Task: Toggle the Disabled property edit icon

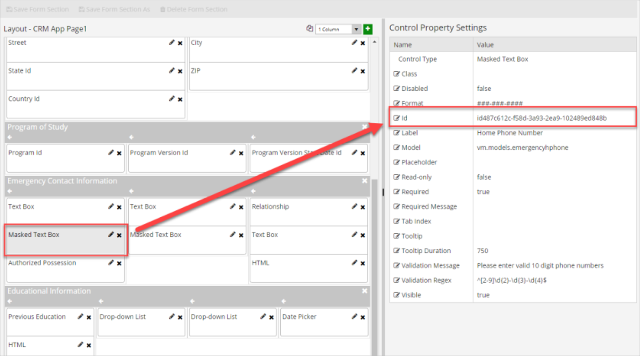Action: click(396, 89)
